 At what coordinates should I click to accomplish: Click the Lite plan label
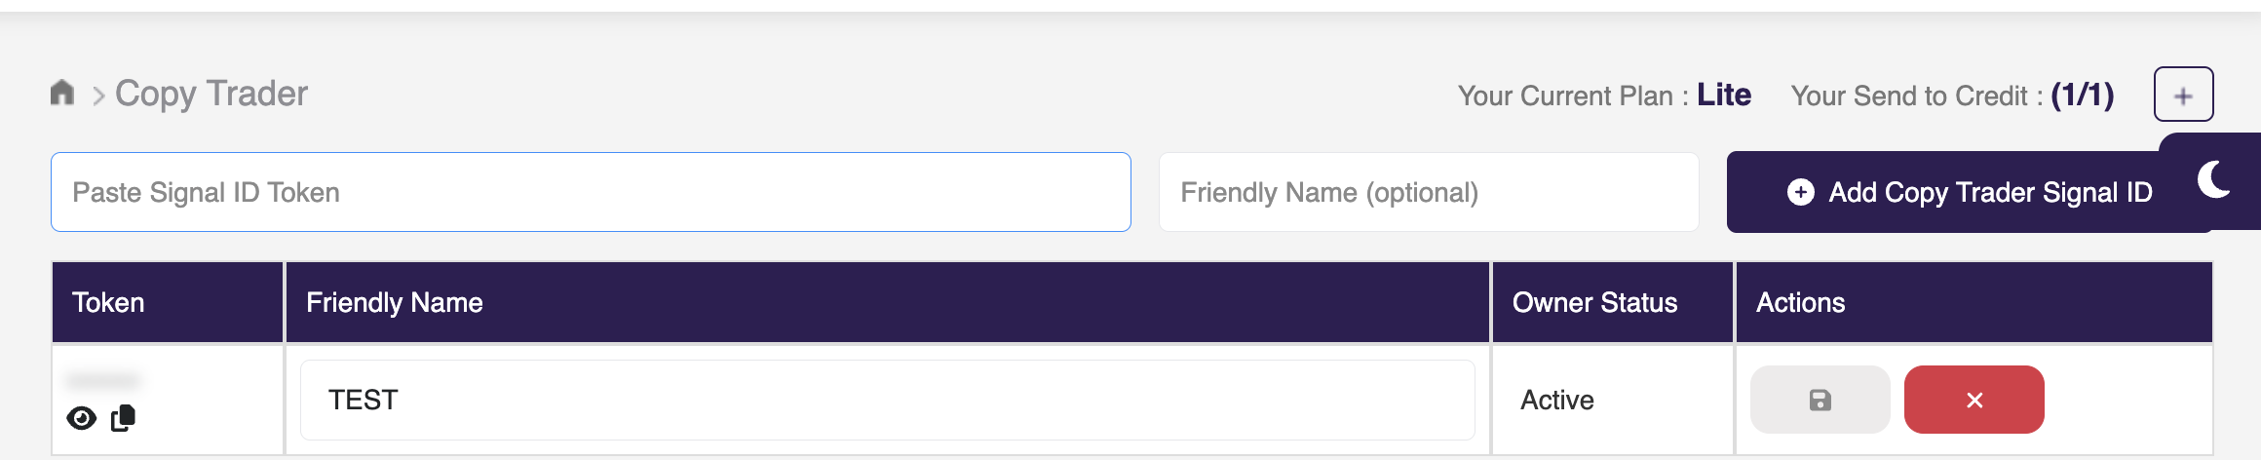click(1723, 95)
